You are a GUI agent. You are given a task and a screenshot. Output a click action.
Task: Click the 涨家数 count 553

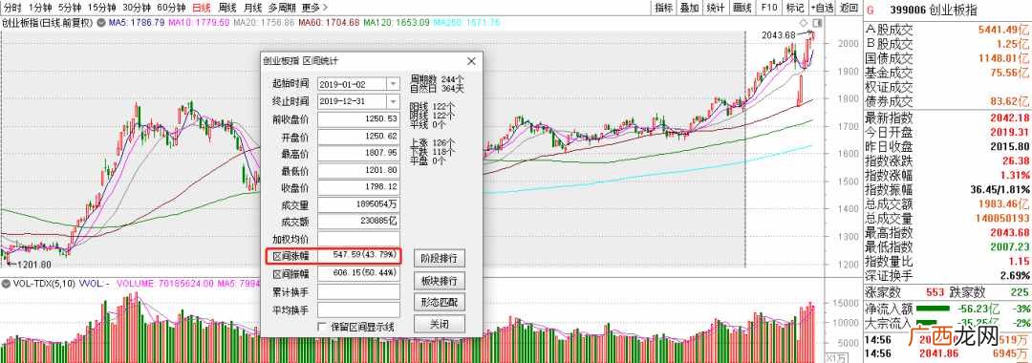pos(935,292)
